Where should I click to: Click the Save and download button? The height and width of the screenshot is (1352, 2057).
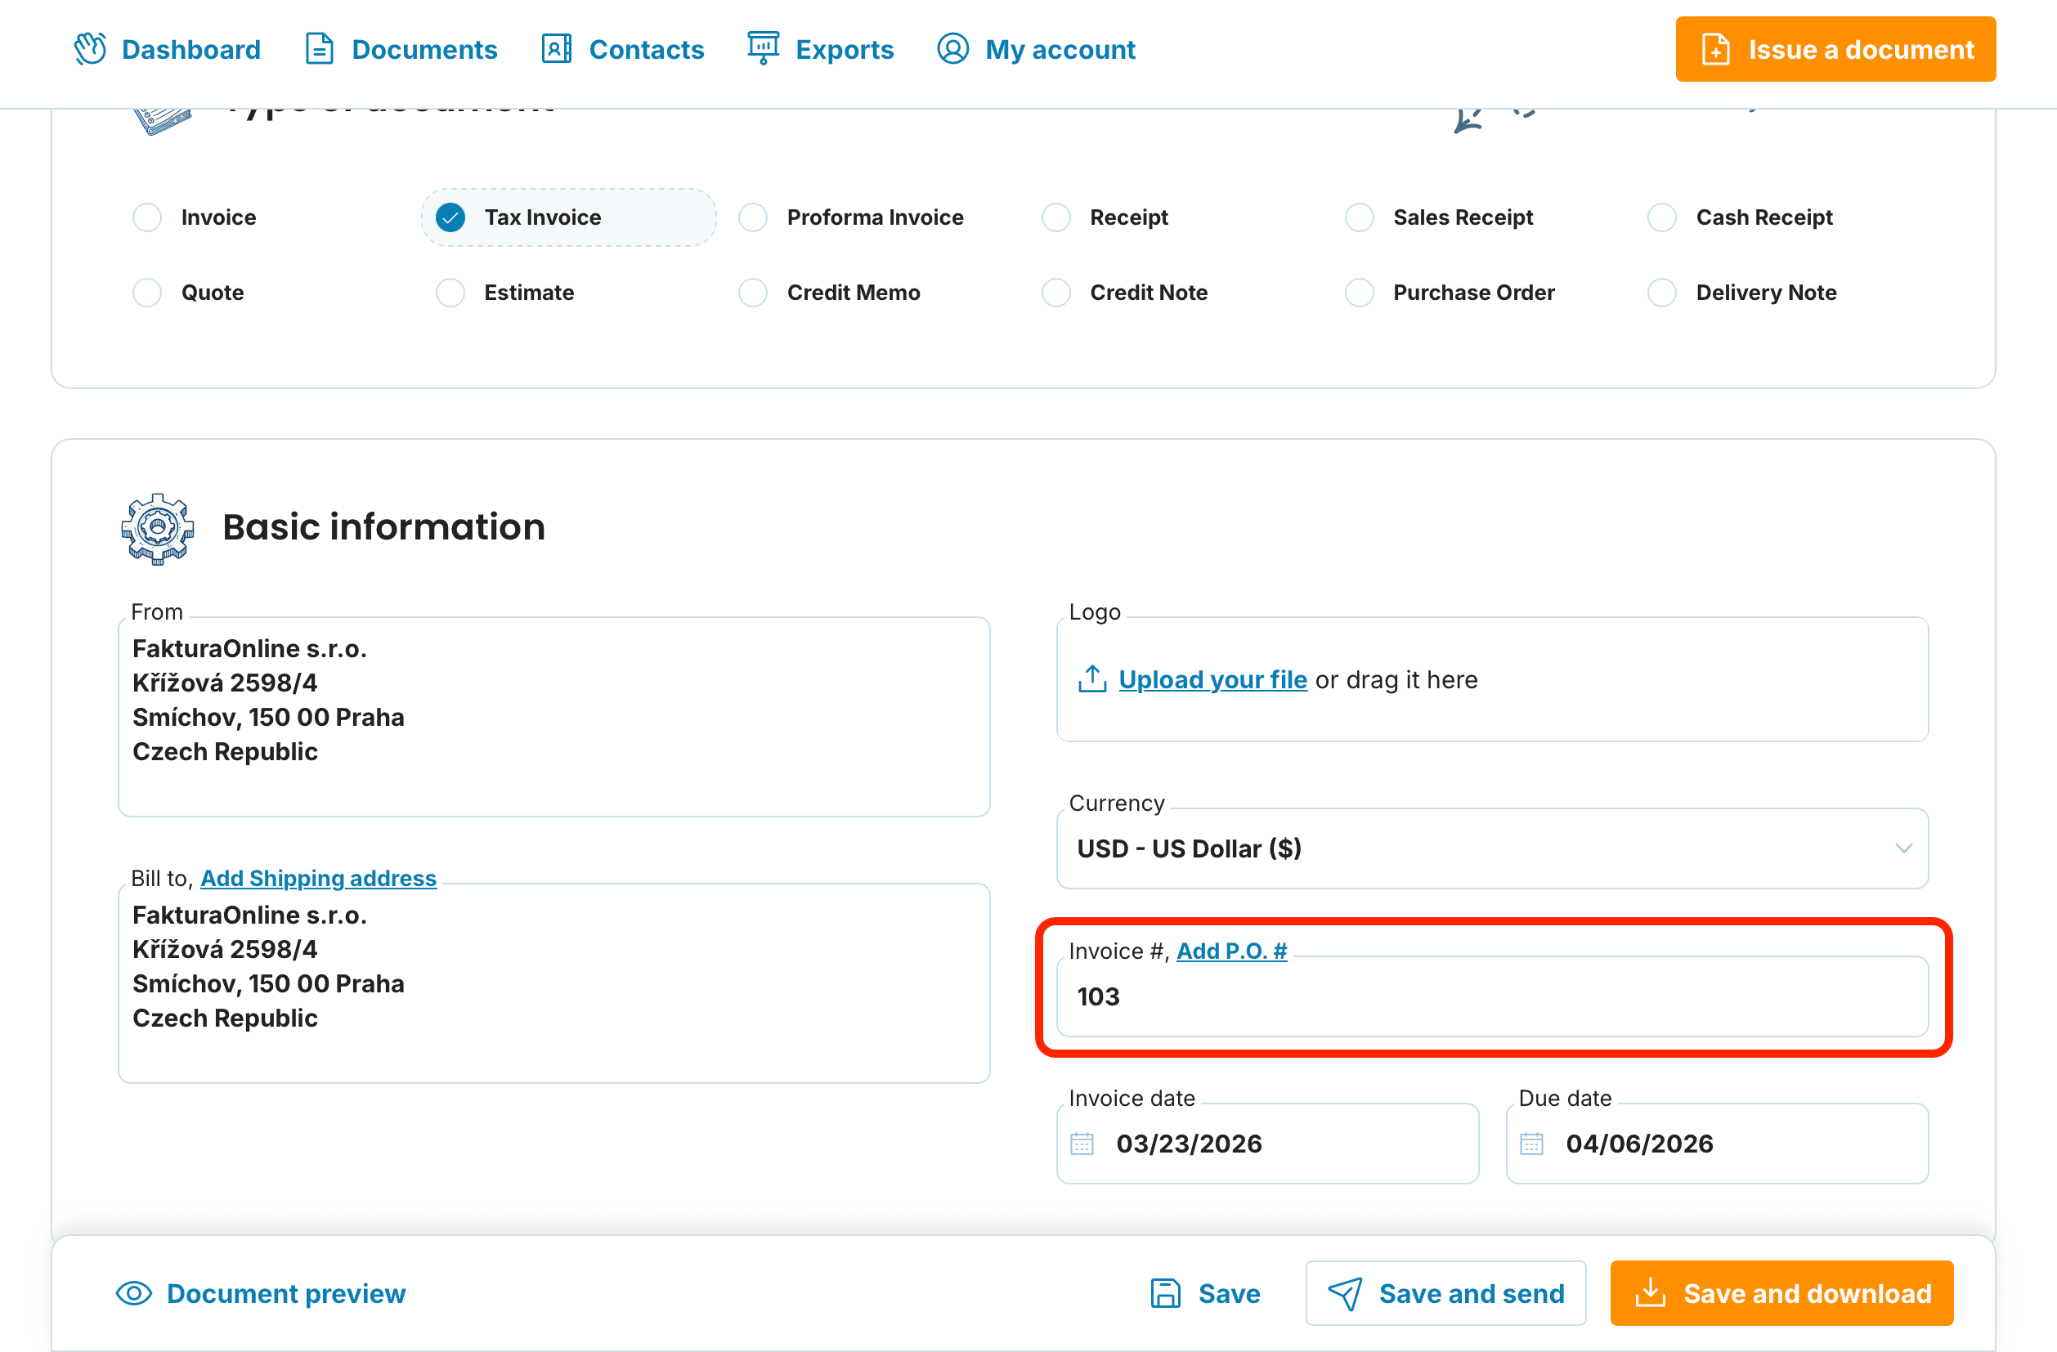click(x=1782, y=1294)
